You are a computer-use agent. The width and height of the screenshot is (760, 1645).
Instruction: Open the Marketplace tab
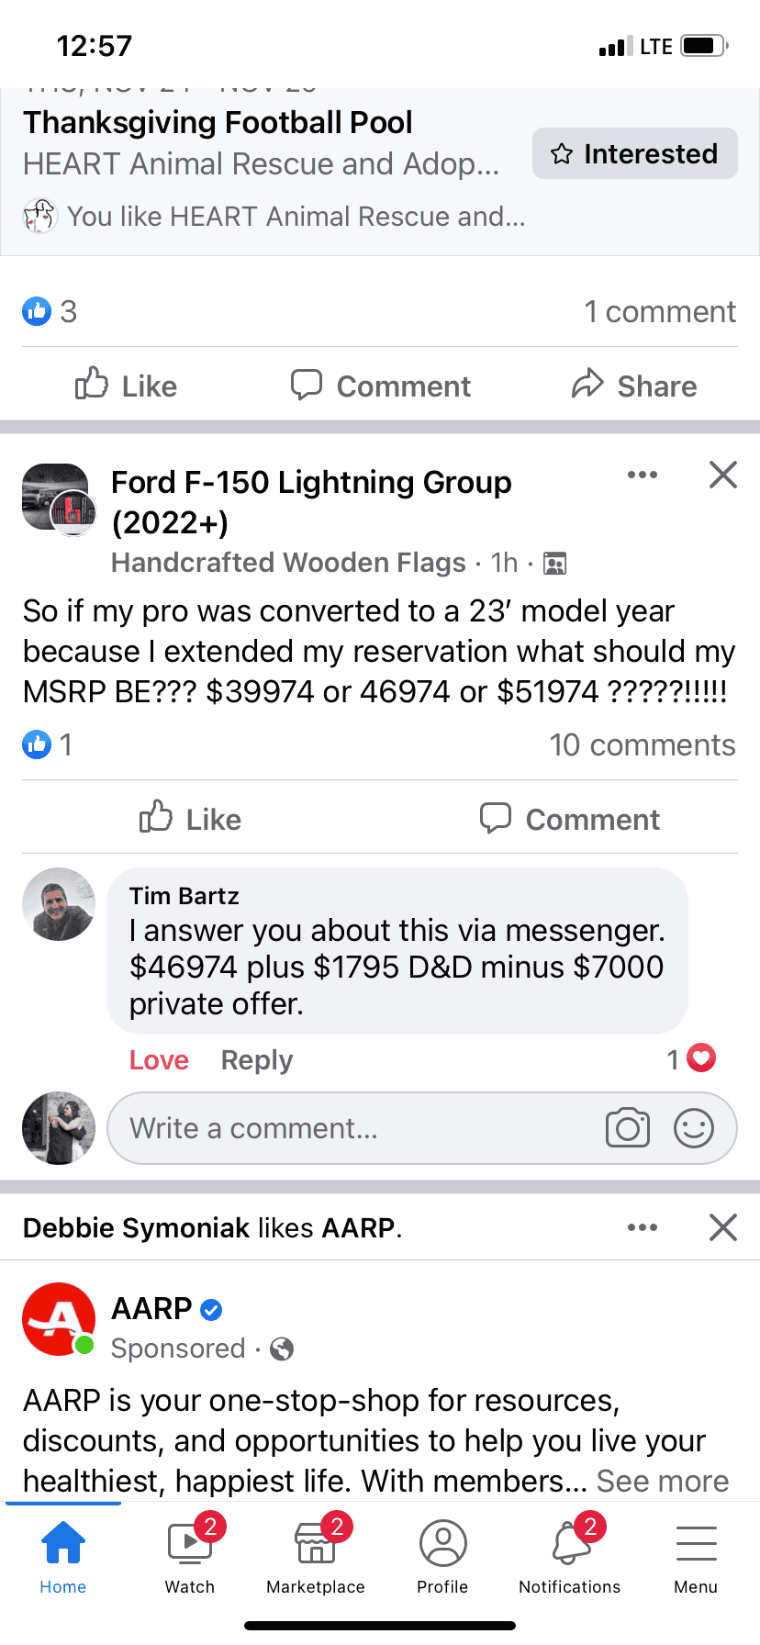click(316, 1553)
